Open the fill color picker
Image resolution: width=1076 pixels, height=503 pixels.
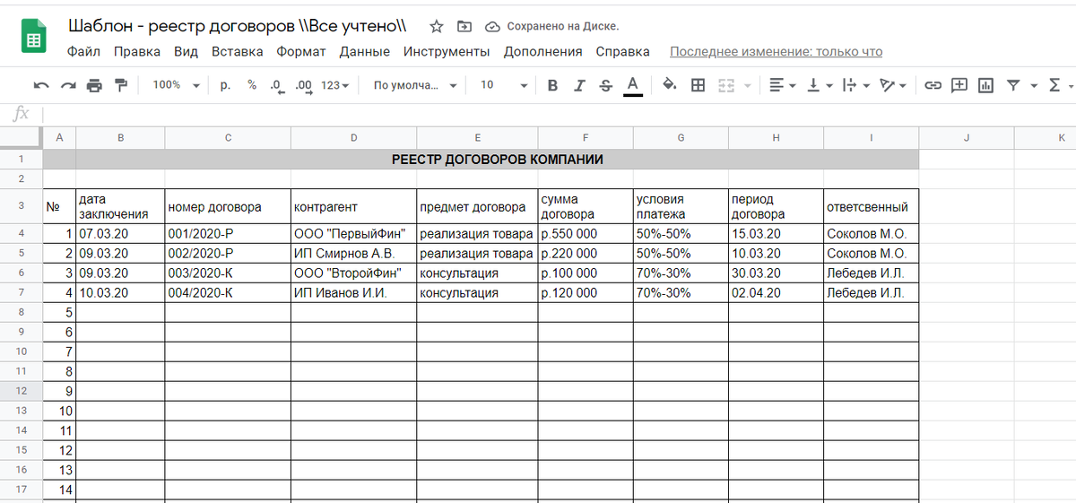coord(669,85)
